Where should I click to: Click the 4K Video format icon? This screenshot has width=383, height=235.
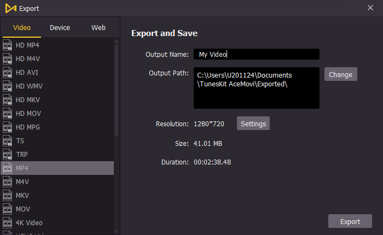pos(7,223)
